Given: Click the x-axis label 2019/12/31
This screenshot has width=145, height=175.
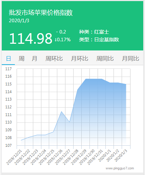Looking at the screenshot, I should click(x=95, y=157).
